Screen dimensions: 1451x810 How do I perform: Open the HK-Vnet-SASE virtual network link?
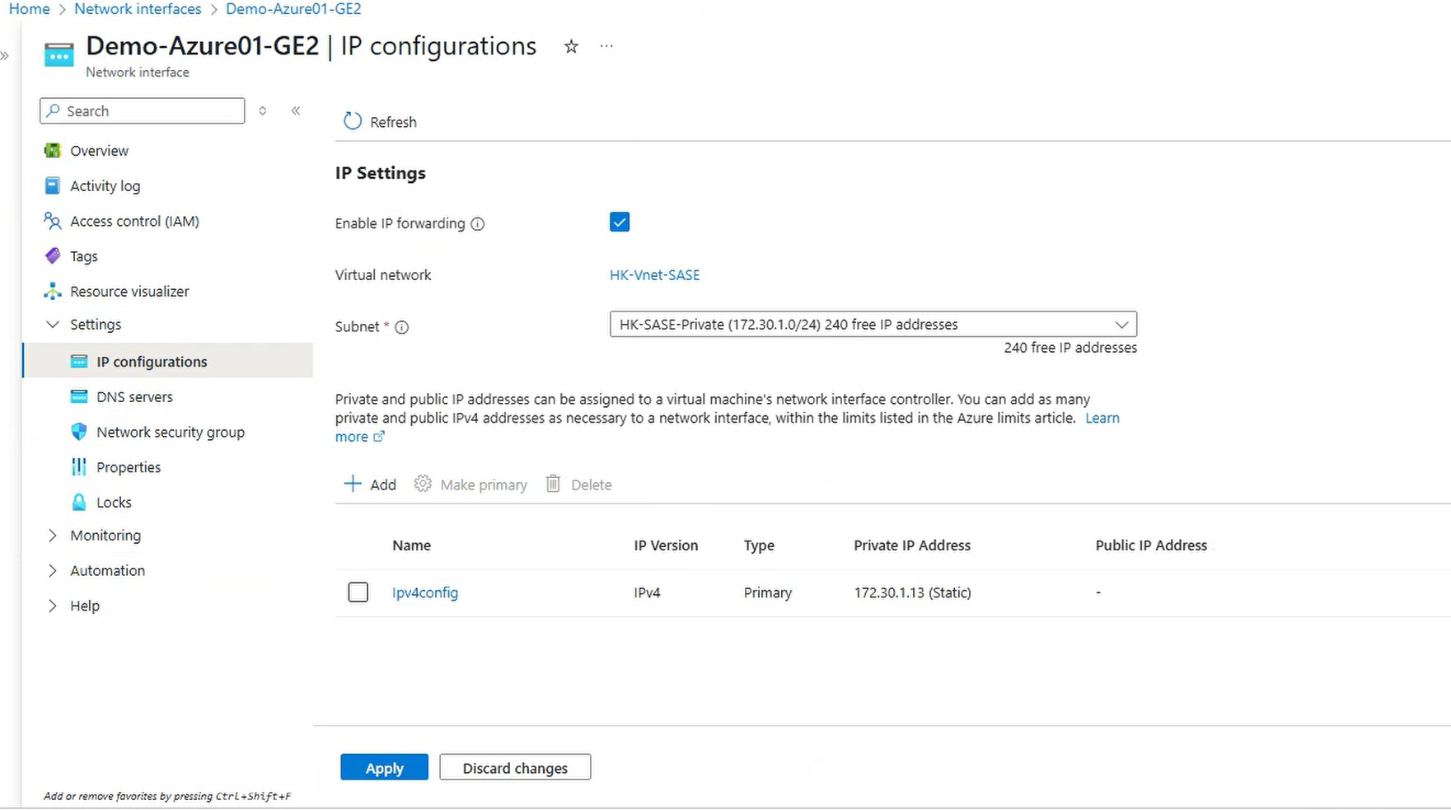pos(654,275)
